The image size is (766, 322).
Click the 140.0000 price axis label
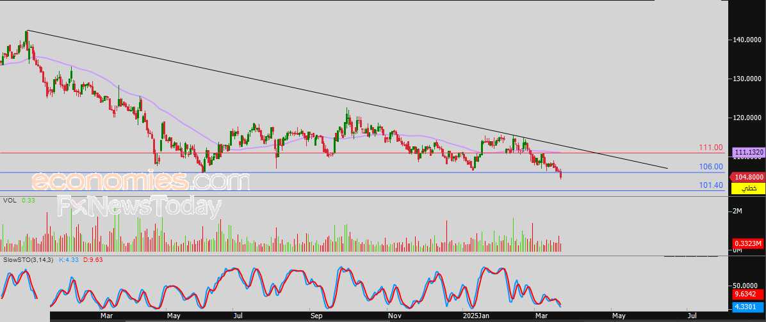pyautogui.click(x=747, y=40)
